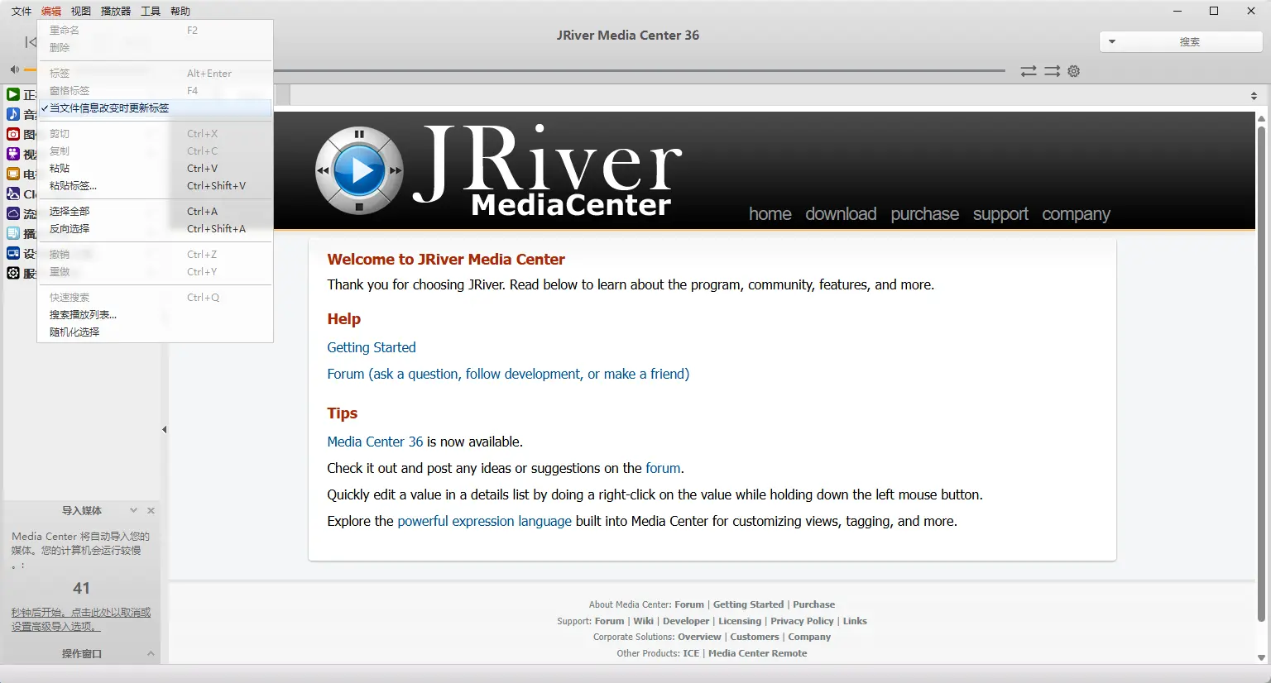Open the purchase navigation link
The height and width of the screenshot is (683, 1271).
pos(925,214)
